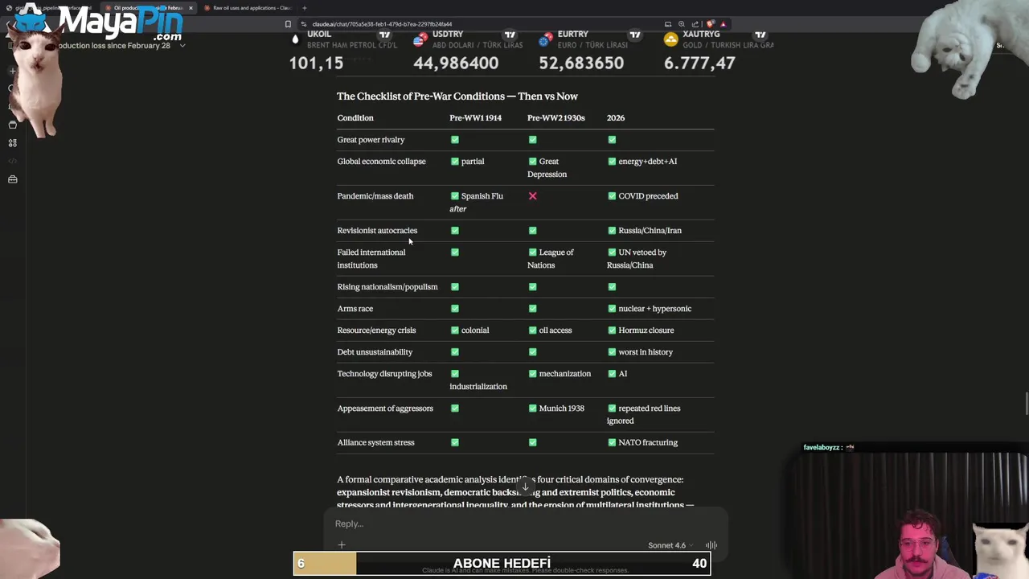Click the voice mode waveform icon
The height and width of the screenshot is (579, 1029).
[711, 545]
